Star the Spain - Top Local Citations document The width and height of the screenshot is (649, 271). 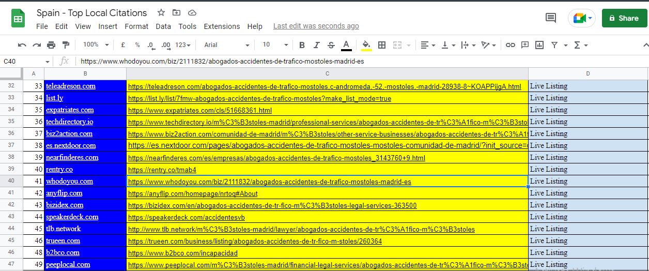[161, 13]
